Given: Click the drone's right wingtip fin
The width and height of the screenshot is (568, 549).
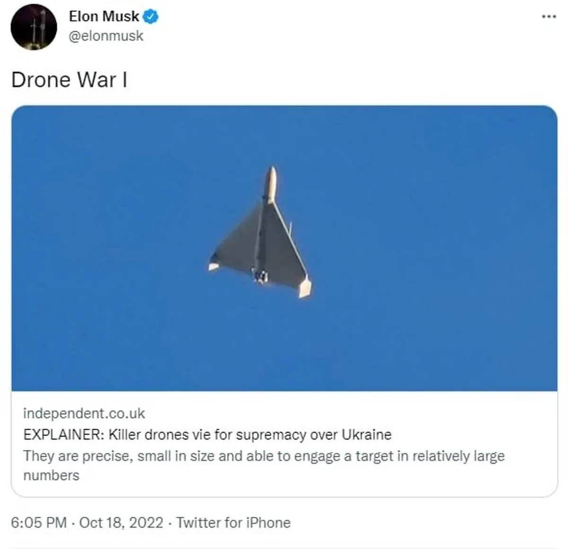Looking at the screenshot, I should [x=305, y=287].
